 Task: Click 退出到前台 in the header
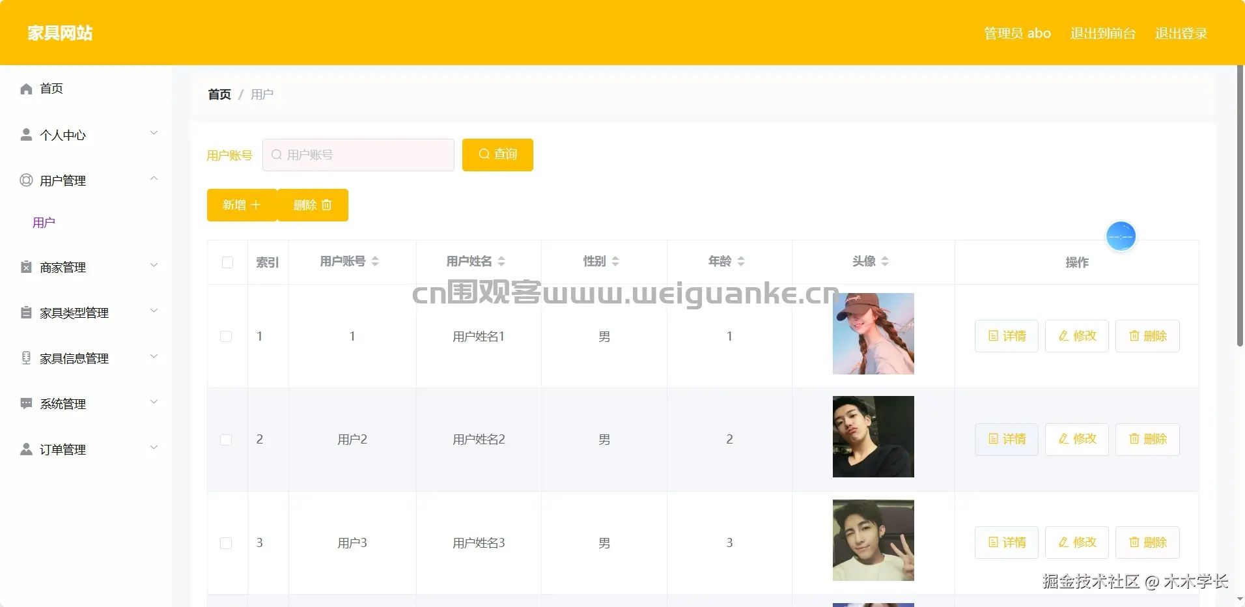point(1103,33)
